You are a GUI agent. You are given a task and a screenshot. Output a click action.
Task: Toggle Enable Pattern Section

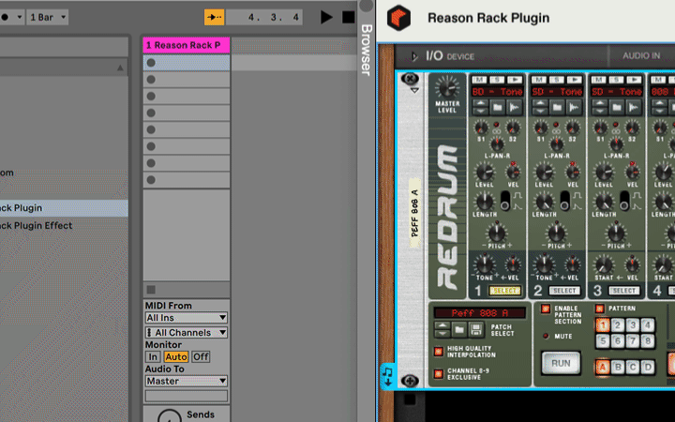(x=546, y=309)
